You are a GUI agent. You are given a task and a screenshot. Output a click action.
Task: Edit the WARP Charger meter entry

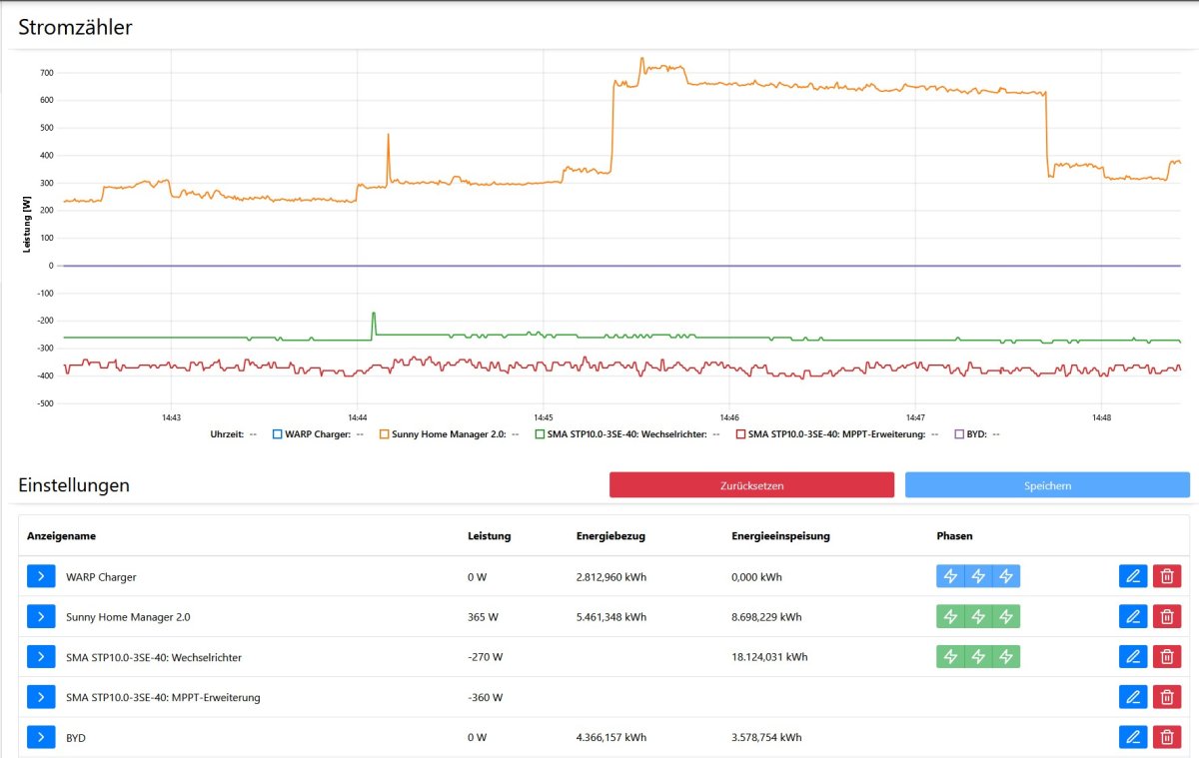pos(1133,576)
